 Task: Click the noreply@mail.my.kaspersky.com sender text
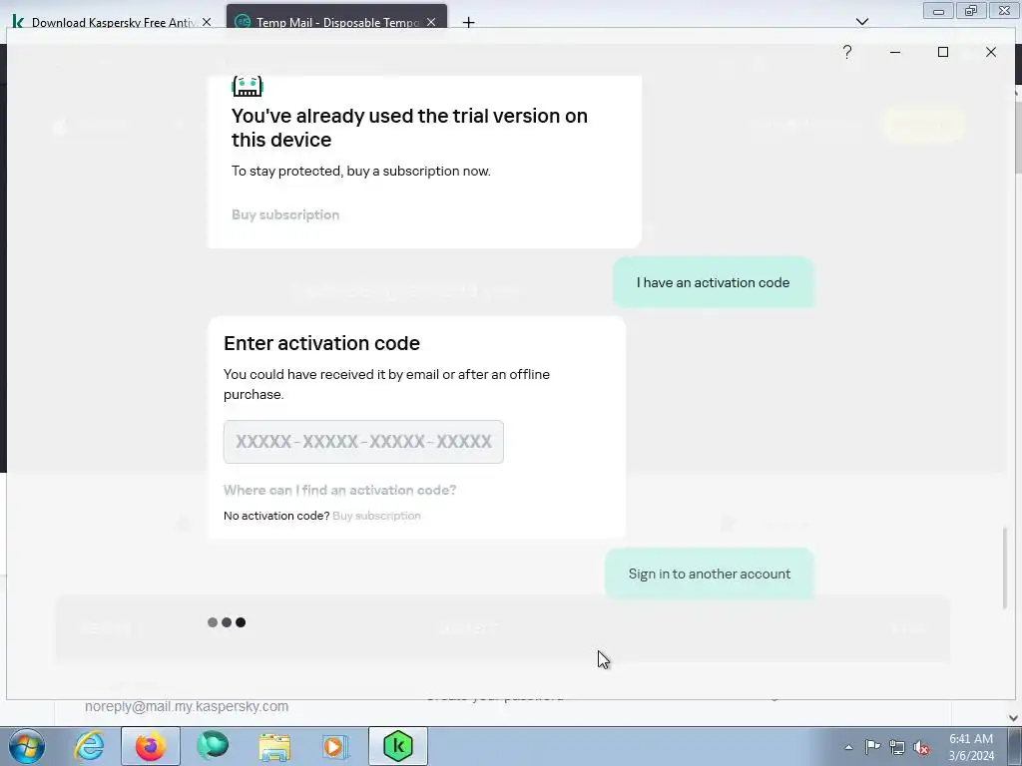[187, 706]
